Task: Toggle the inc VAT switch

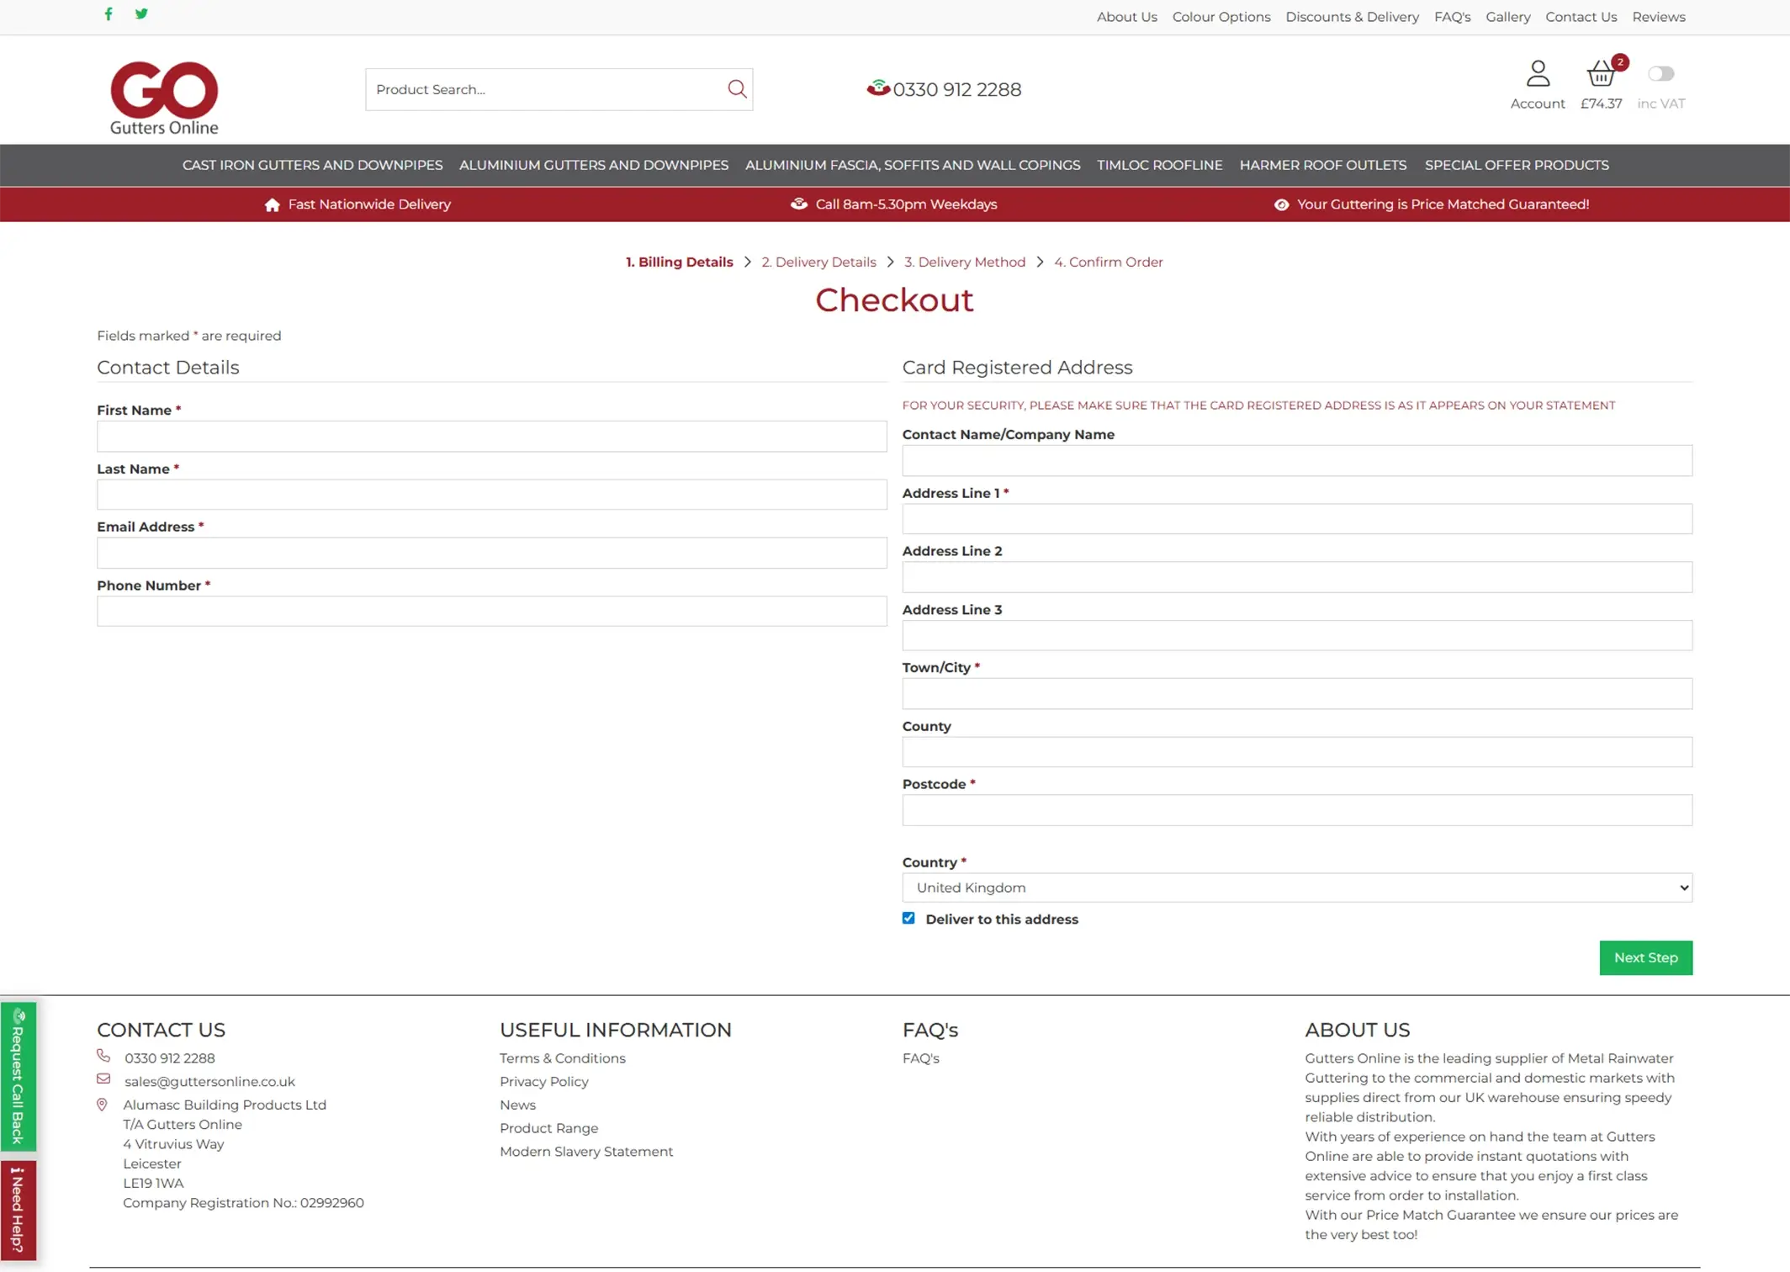Action: (x=1660, y=74)
